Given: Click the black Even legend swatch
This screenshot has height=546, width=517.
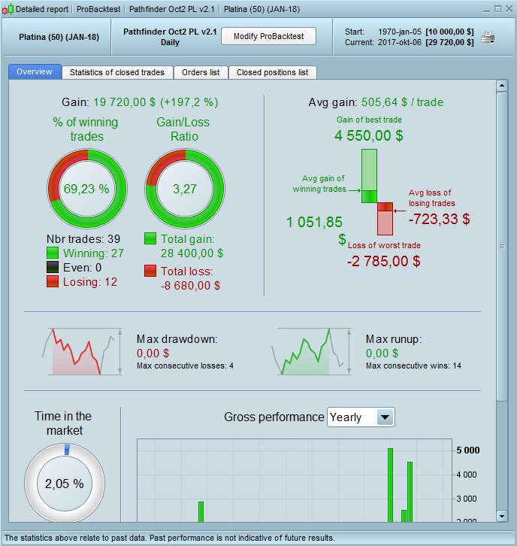Looking at the screenshot, I should [x=53, y=267].
